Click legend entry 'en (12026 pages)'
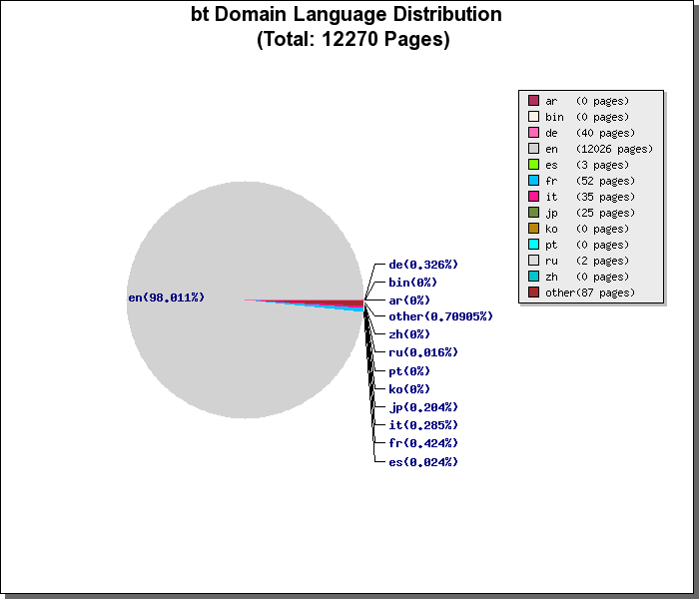Image resolution: width=699 pixels, height=599 pixels. tap(590, 149)
